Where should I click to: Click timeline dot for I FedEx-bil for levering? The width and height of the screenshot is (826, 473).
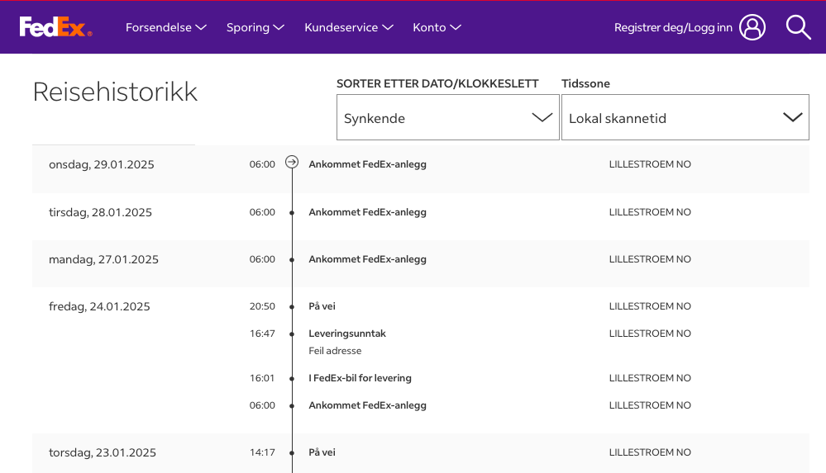(292, 379)
